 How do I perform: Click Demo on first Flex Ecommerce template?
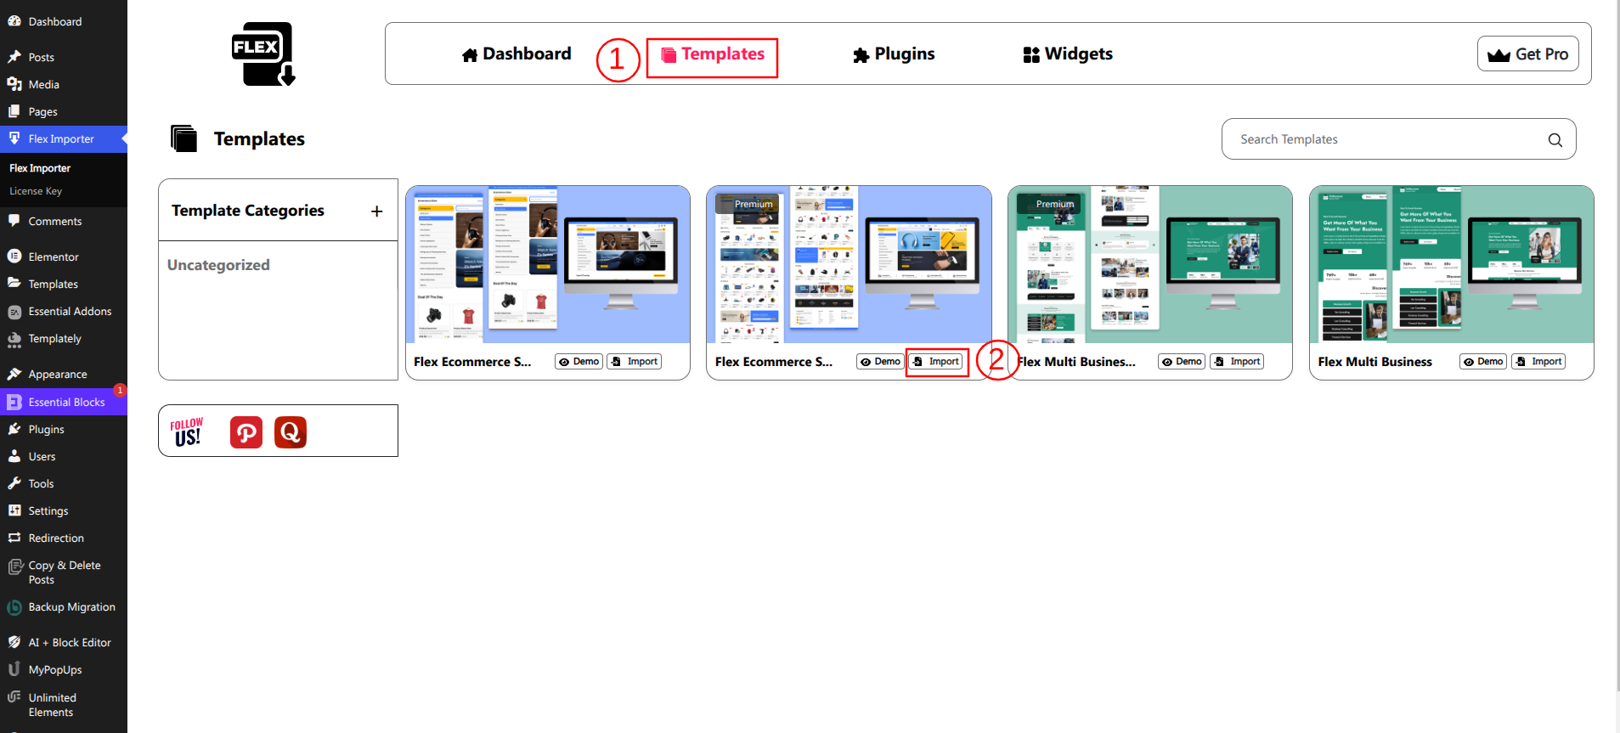[579, 362]
